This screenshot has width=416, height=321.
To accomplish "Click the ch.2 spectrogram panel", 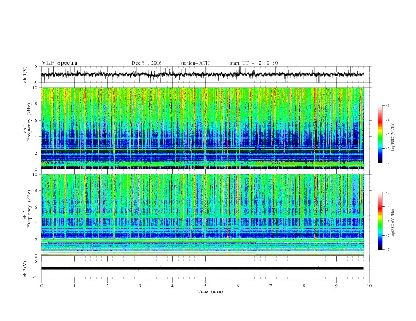I will (203, 215).
